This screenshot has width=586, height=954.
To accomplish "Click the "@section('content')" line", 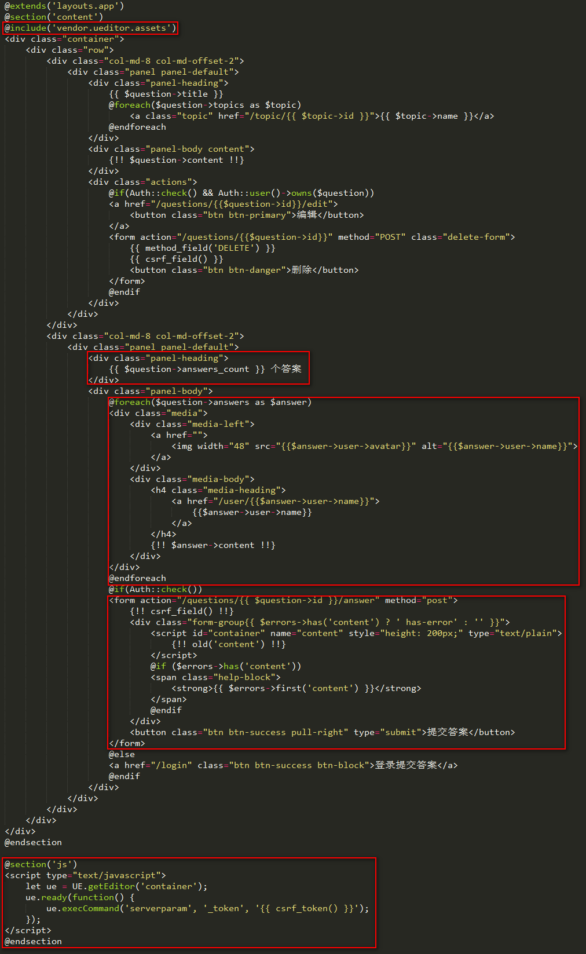I will [x=54, y=17].
